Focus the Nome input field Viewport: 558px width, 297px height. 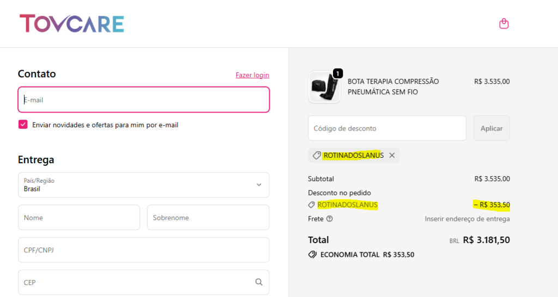click(79, 218)
